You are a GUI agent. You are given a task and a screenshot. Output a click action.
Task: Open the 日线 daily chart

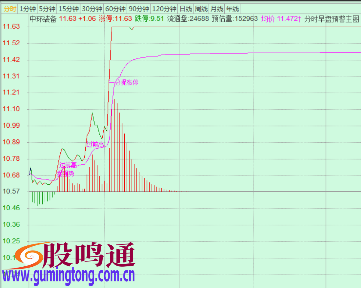coord(186,9)
